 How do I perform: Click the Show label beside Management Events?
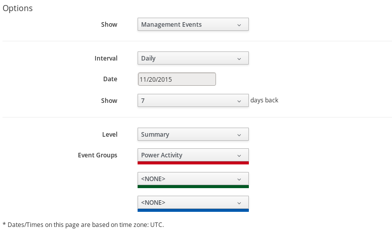point(109,24)
